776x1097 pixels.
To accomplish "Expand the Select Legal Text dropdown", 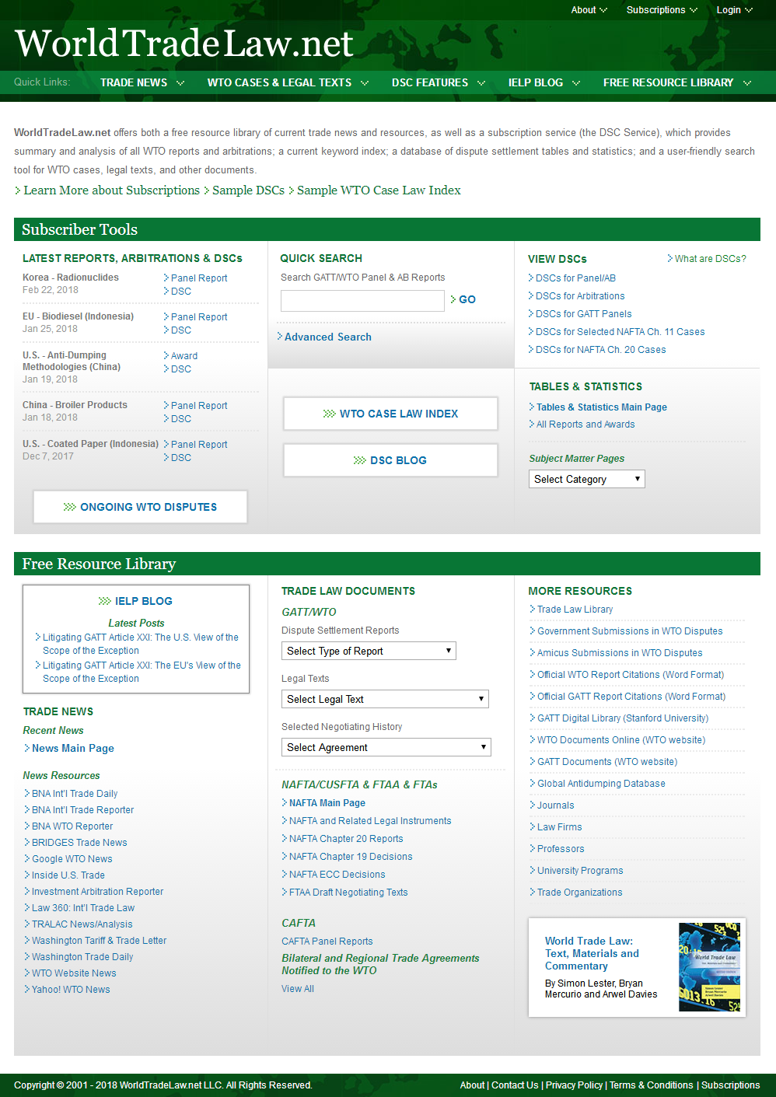I will pos(385,699).
